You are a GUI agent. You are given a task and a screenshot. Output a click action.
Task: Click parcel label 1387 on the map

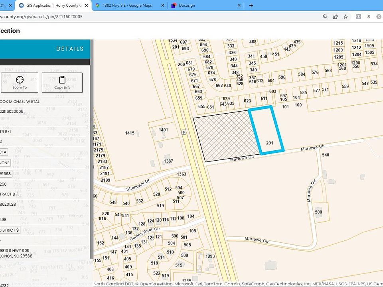tap(168, 161)
